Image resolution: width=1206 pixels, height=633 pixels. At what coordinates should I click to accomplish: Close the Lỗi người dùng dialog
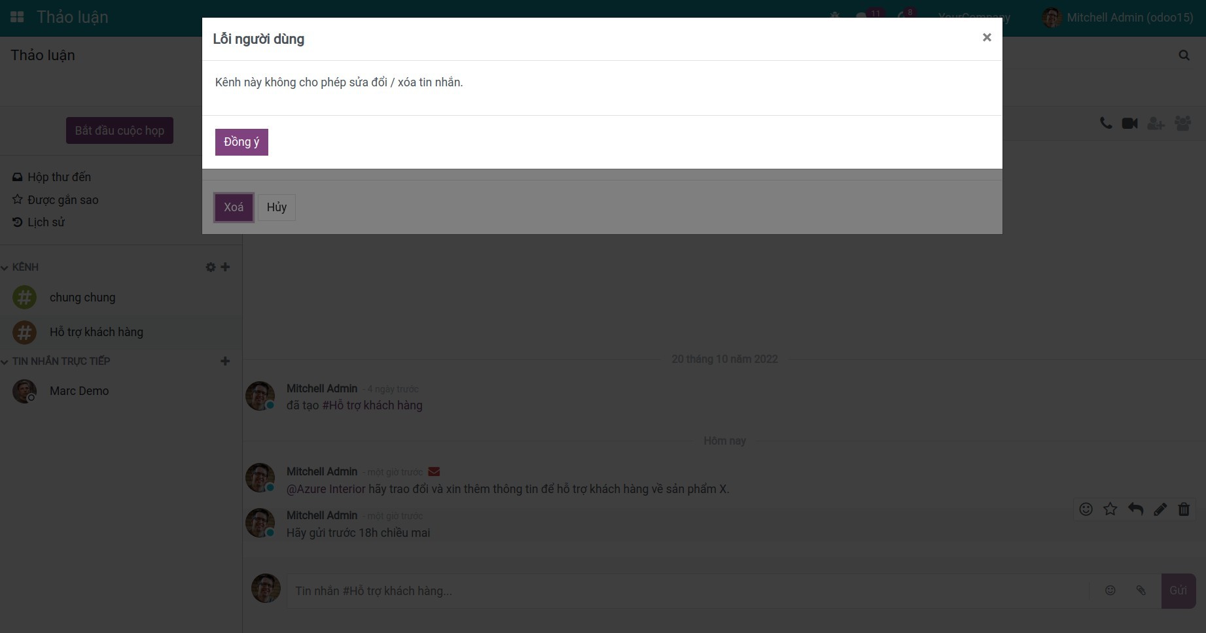pos(986,37)
